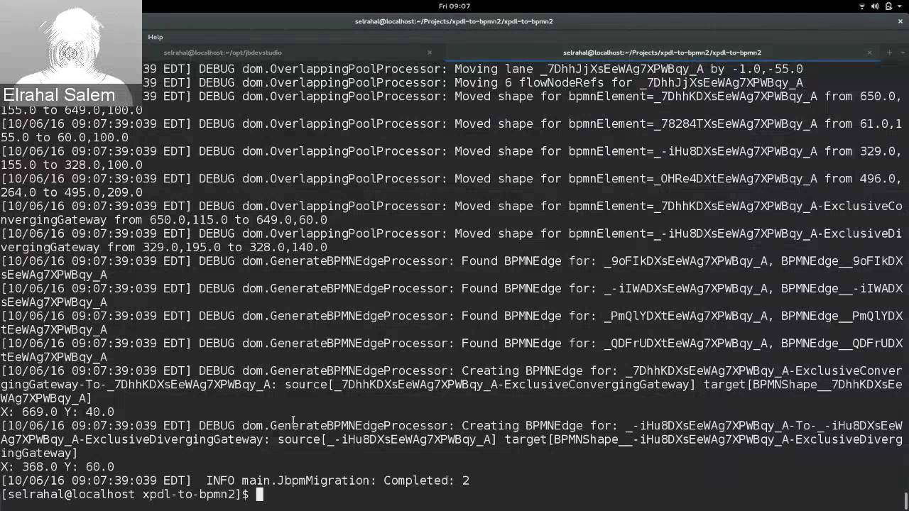Screen dimensions: 909x511
Task: Click the terminal prompt cursor
Action: (259, 494)
